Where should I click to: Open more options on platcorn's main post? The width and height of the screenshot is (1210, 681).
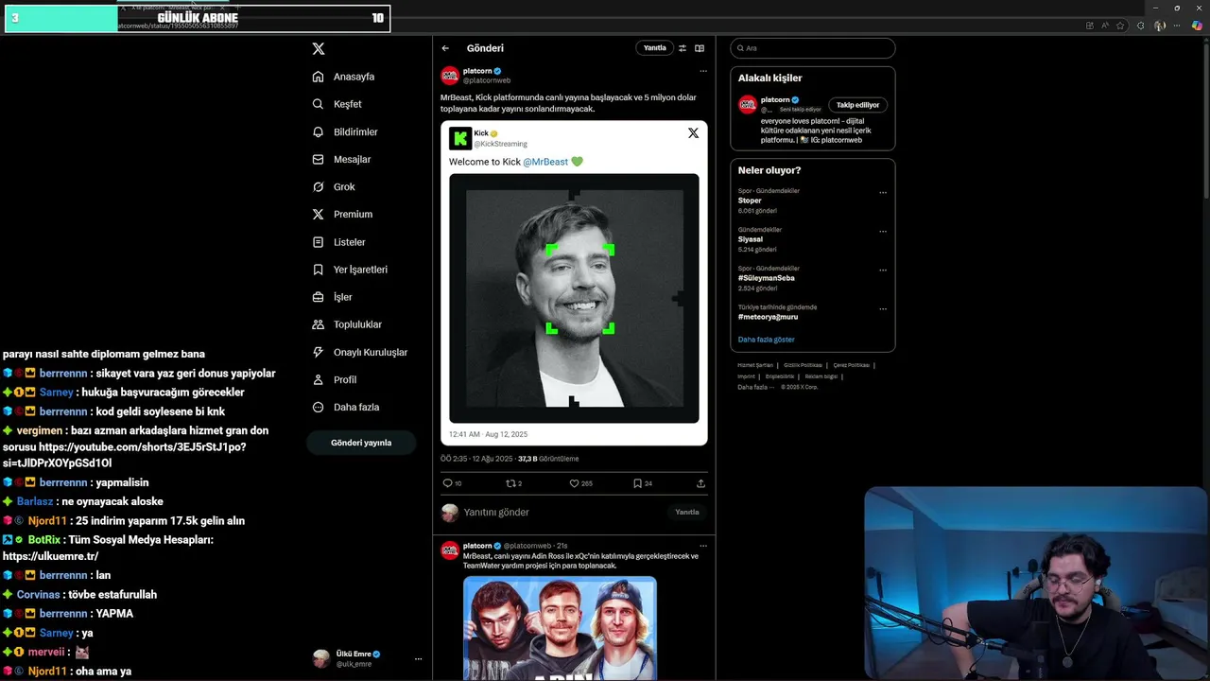702,71
